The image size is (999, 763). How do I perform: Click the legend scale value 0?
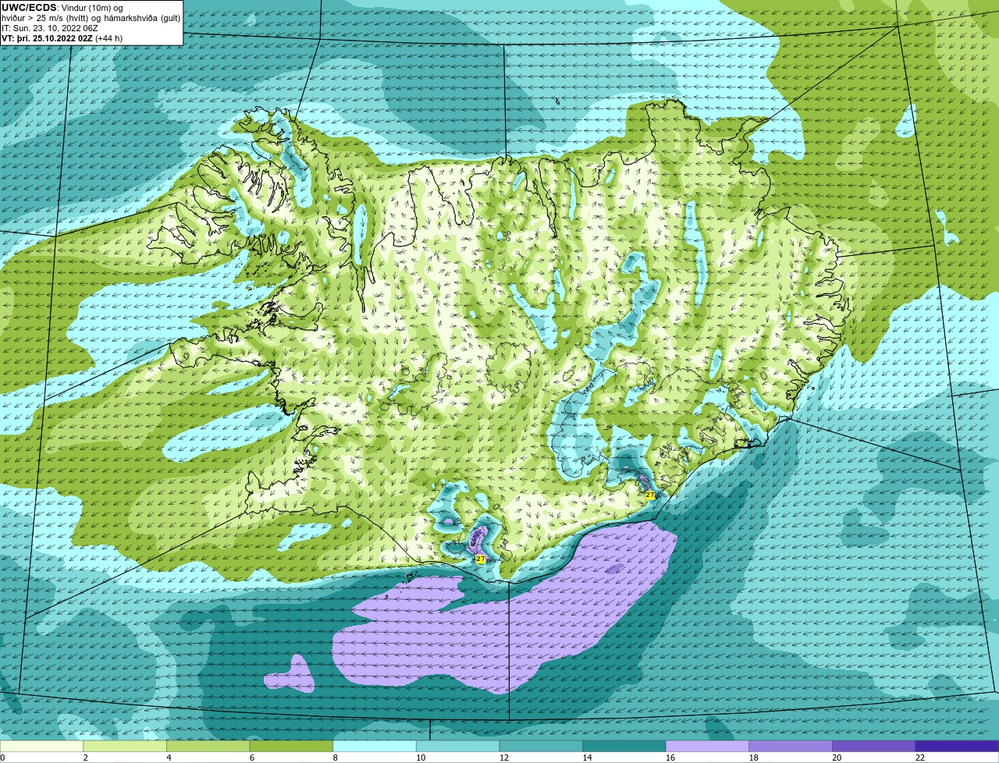2,758
